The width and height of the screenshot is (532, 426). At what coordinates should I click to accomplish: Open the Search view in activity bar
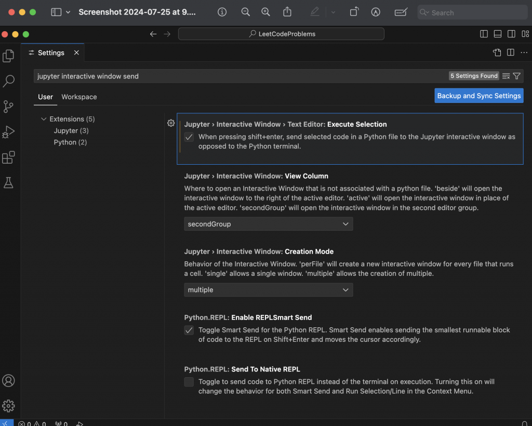tap(8, 81)
